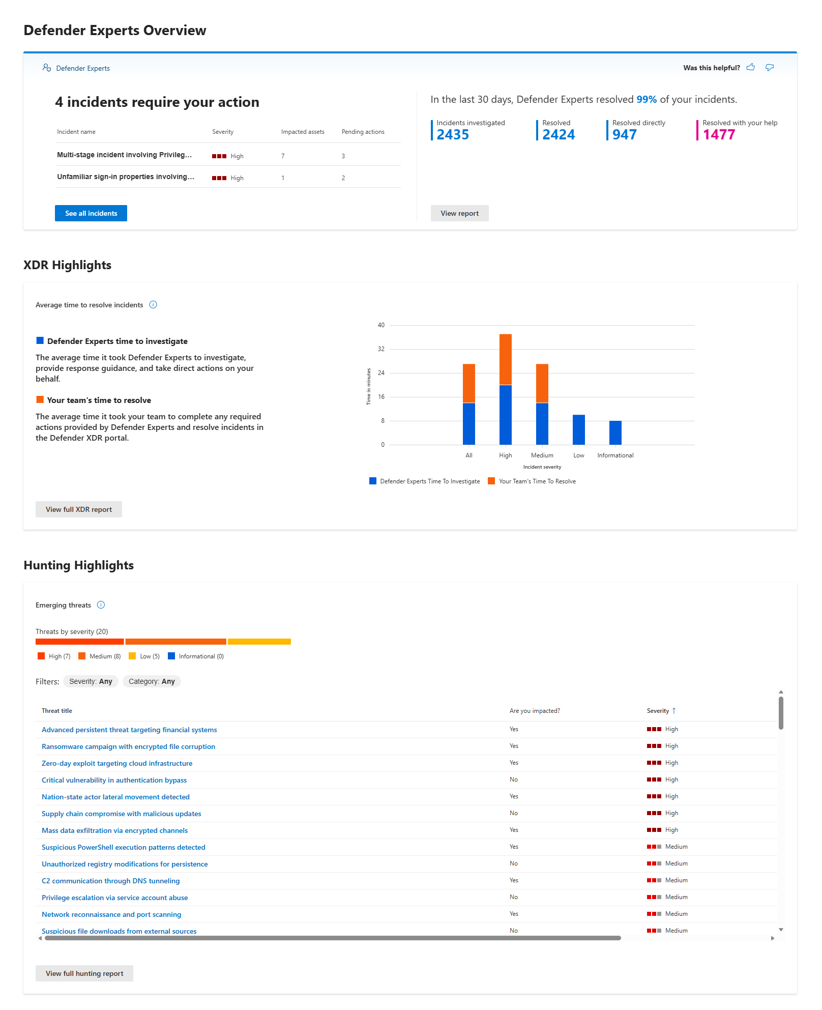Open the Category: Any filter

click(152, 681)
